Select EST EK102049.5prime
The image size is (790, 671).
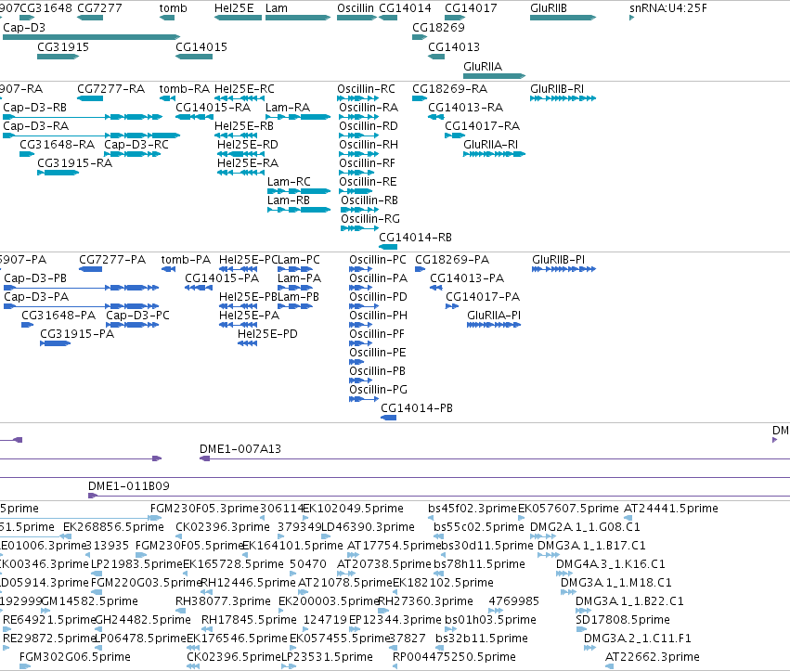pyautogui.click(x=353, y=509)
